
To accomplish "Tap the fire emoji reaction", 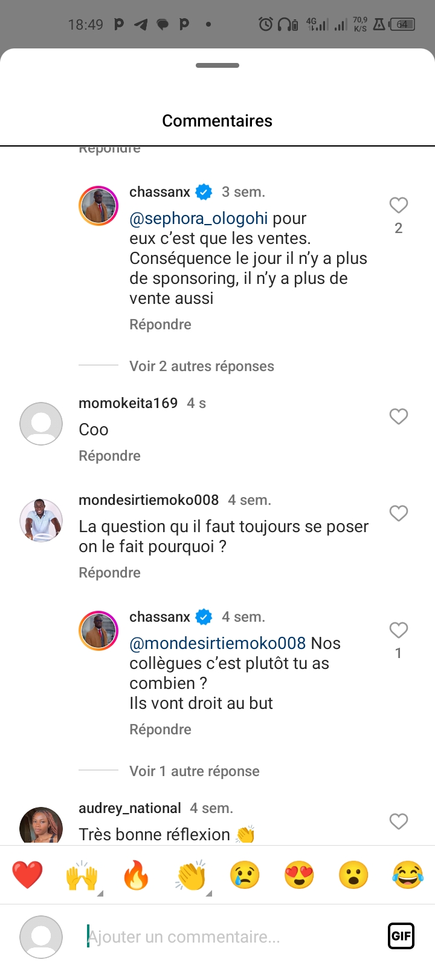I will coord(137,875).
